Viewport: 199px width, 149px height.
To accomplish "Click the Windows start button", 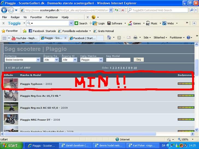I will coord(10,145).
